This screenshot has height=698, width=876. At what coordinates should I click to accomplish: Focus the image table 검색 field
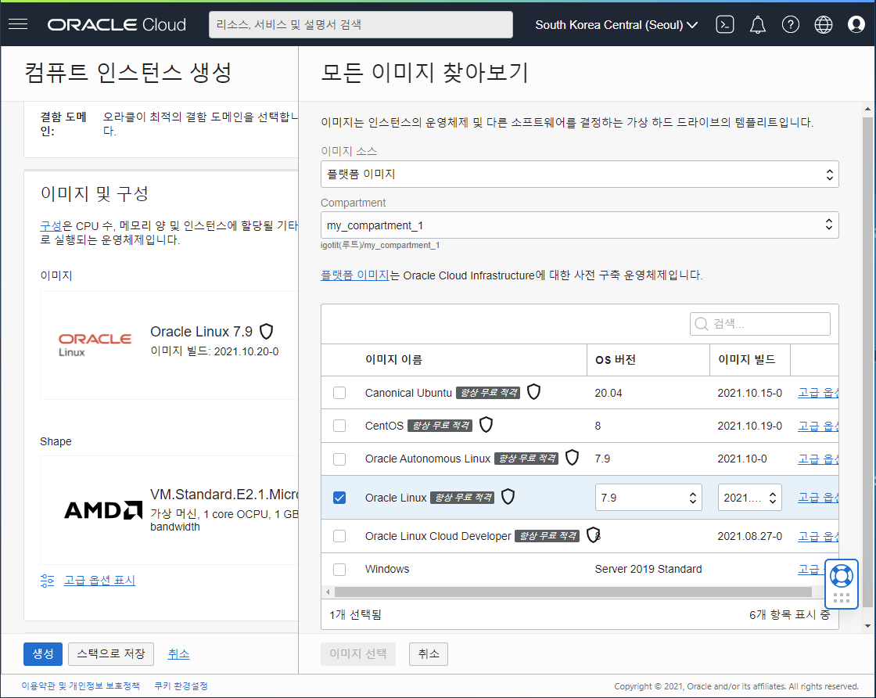[x=759, y=324]
